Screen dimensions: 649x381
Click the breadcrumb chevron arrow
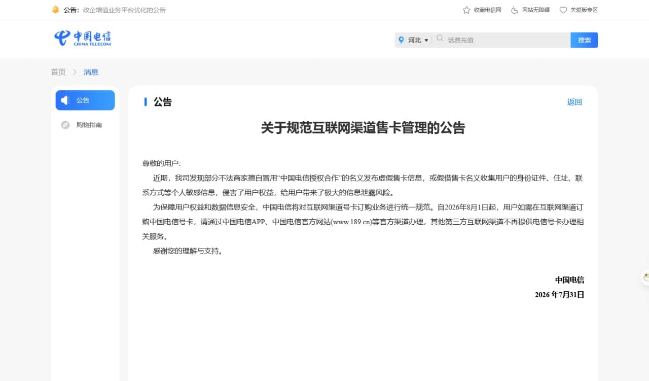tap(75, 72)
